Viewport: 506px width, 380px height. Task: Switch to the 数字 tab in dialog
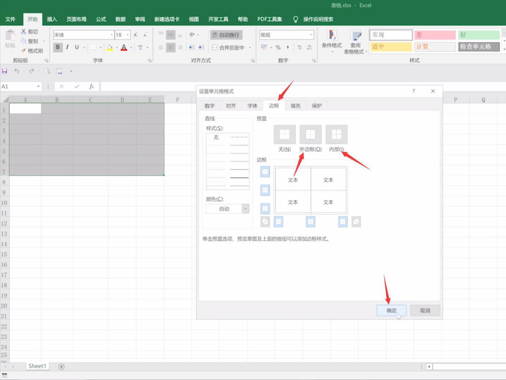click(209, 106)
